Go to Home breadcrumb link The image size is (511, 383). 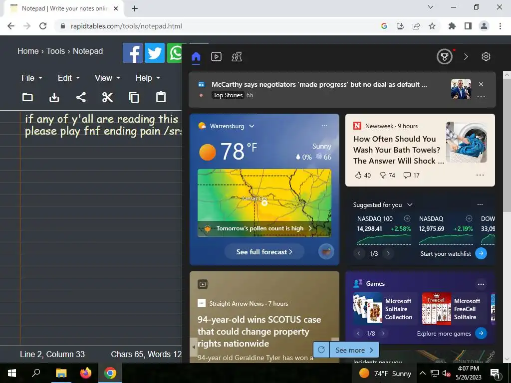28,51
